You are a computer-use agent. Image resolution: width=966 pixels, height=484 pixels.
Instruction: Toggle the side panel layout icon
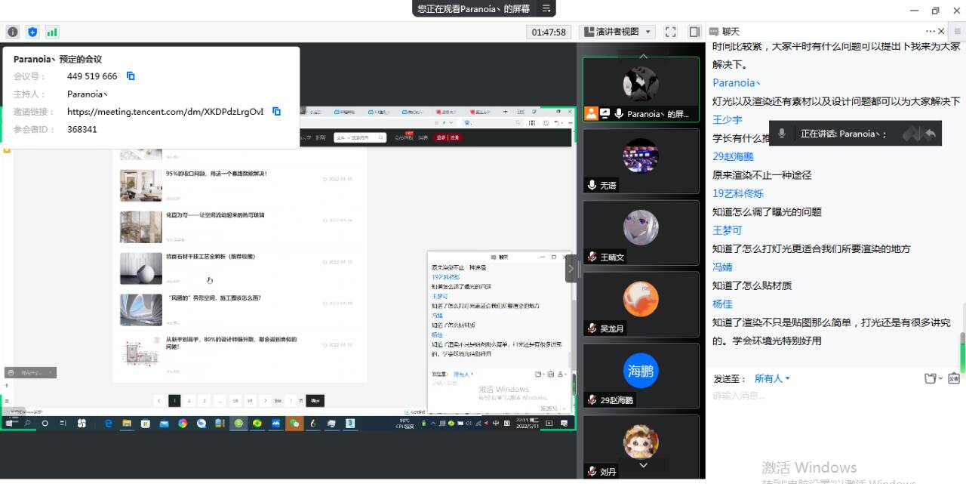click(694, 32)
